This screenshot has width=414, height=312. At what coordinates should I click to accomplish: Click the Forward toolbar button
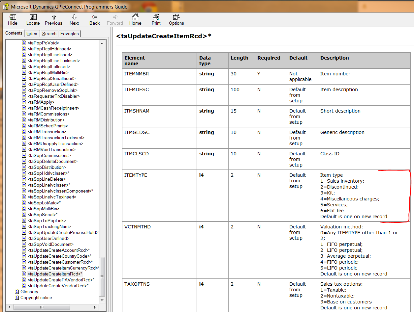click(x=115, y=20)
